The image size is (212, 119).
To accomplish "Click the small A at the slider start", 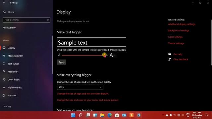I will [59, 55].
